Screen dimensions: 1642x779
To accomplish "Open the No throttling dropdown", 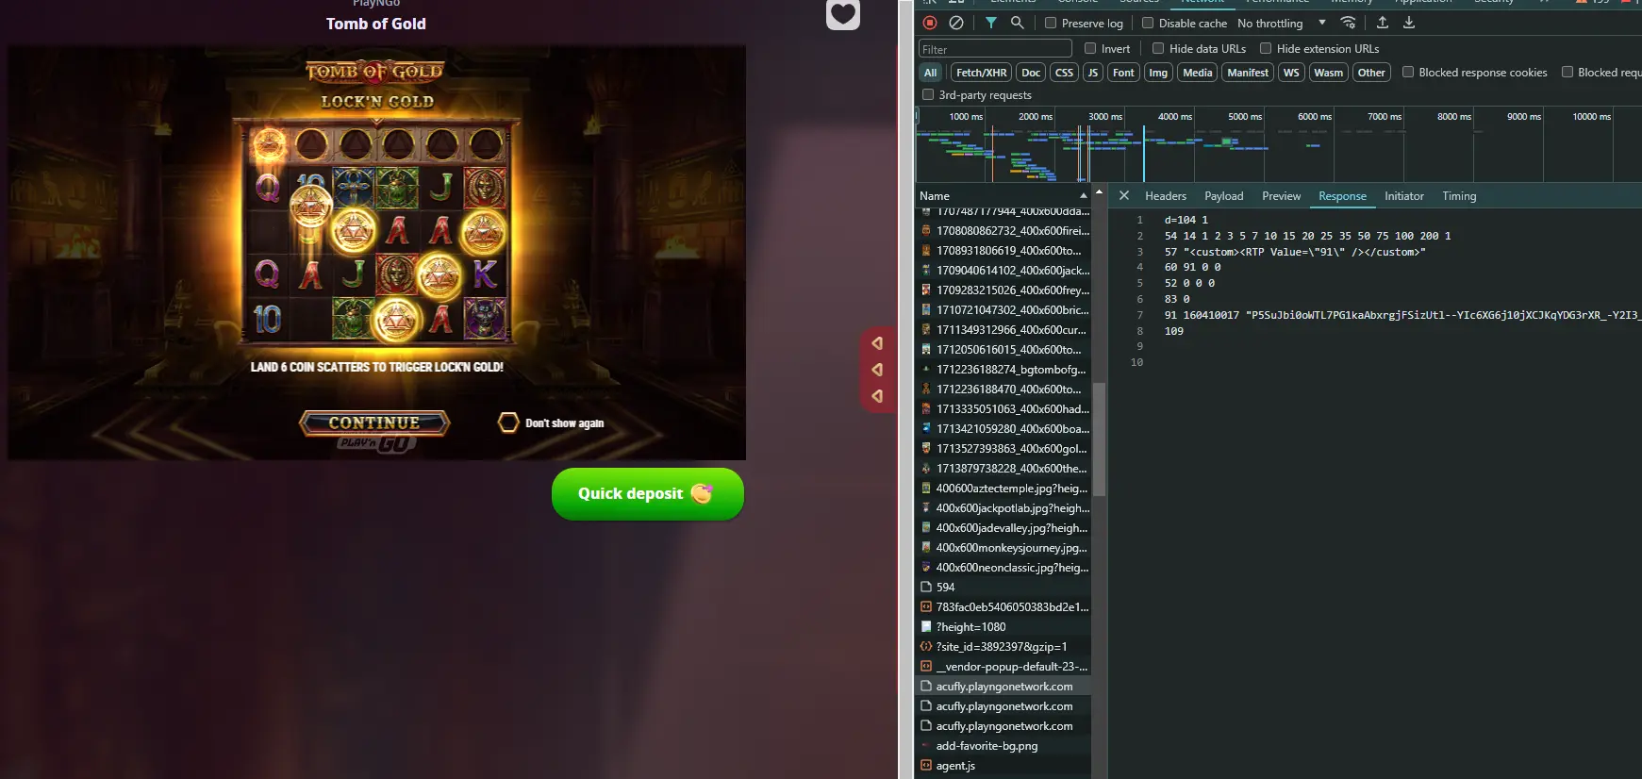I will pyautogui.click(x=1281, y=23).
